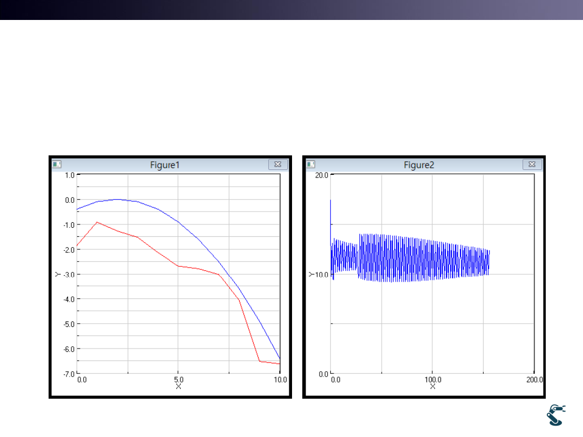The height and width of the screenshot is (437, 583).
Task: Close the Figure1 window
Action: tap(277, 165)
